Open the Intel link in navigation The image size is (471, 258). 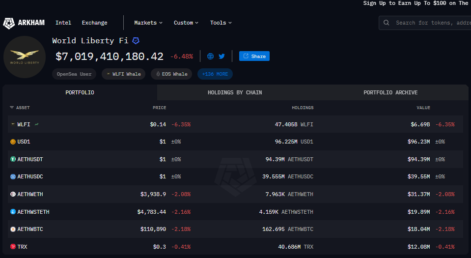[x=63, y=23]
